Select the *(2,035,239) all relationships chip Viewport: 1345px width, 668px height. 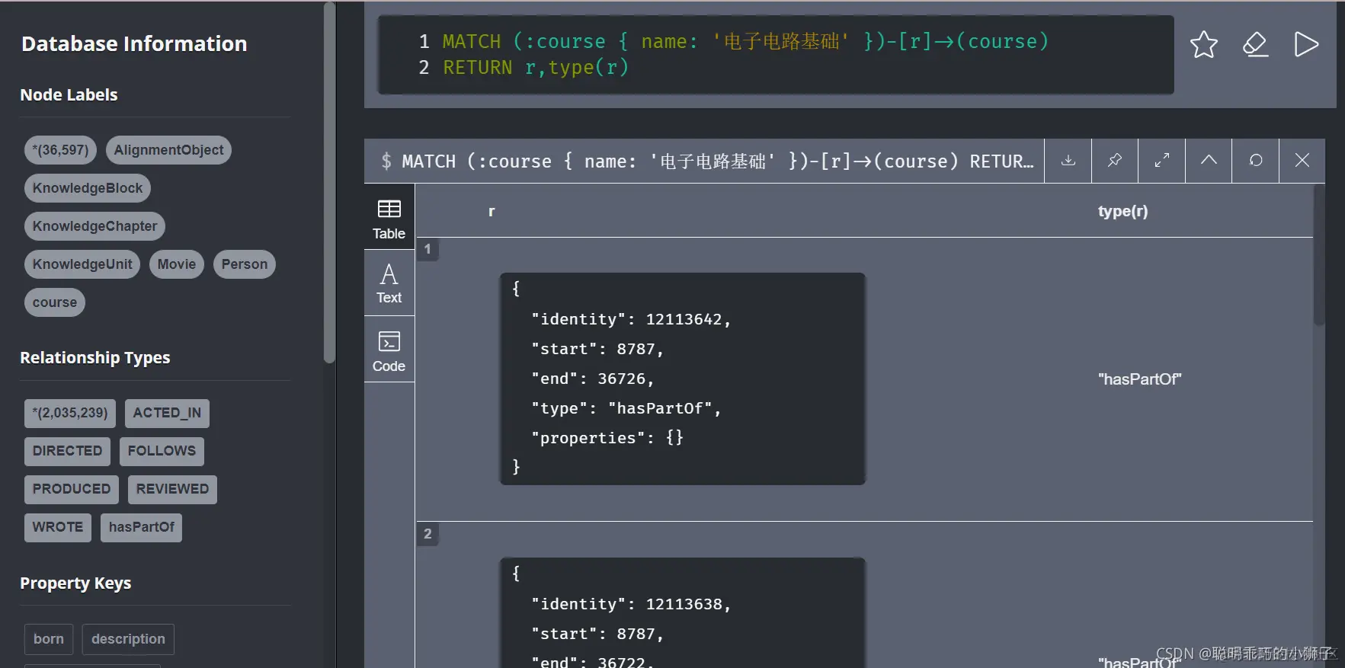[x=70, y=413]
